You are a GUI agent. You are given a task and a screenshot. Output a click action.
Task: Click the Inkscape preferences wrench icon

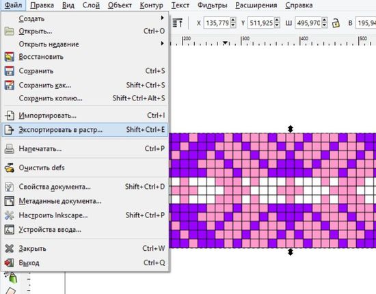[10, 215]
